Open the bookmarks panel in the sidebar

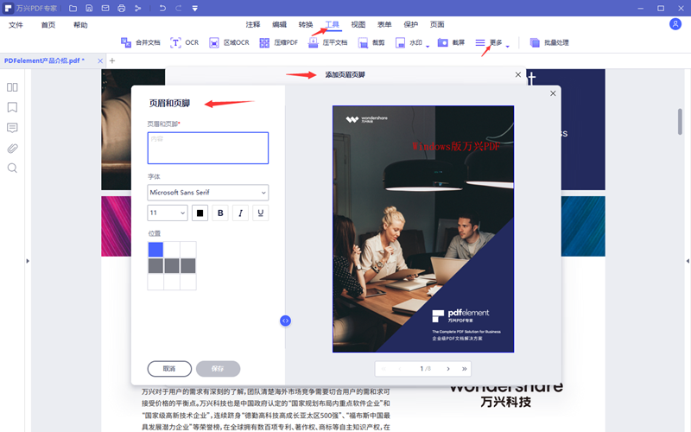(x=12, y=108)
